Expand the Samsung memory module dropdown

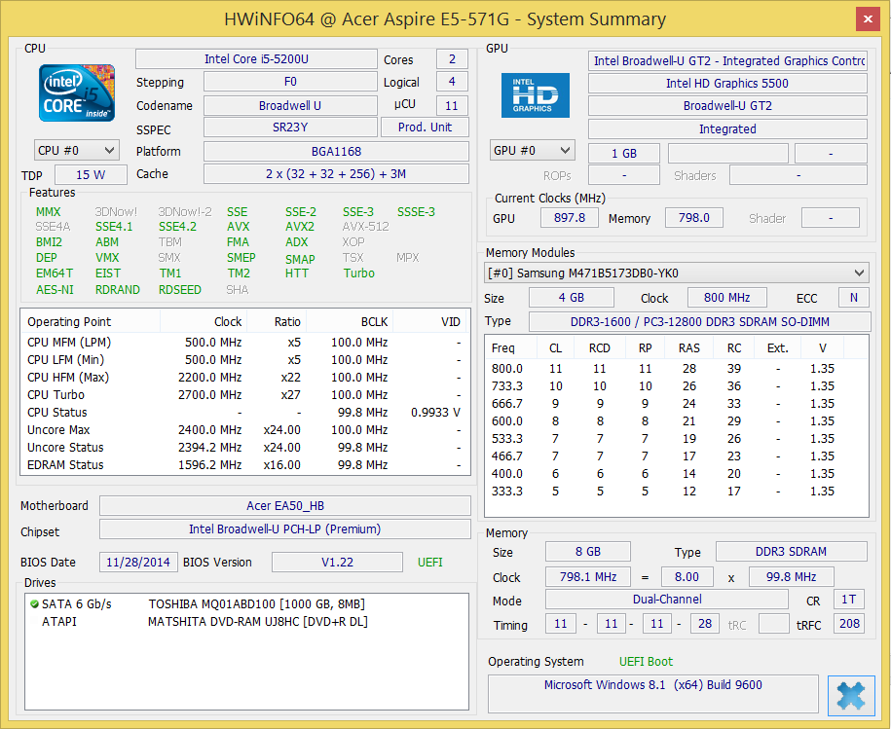pyautogui.click(x=676, y=273)
